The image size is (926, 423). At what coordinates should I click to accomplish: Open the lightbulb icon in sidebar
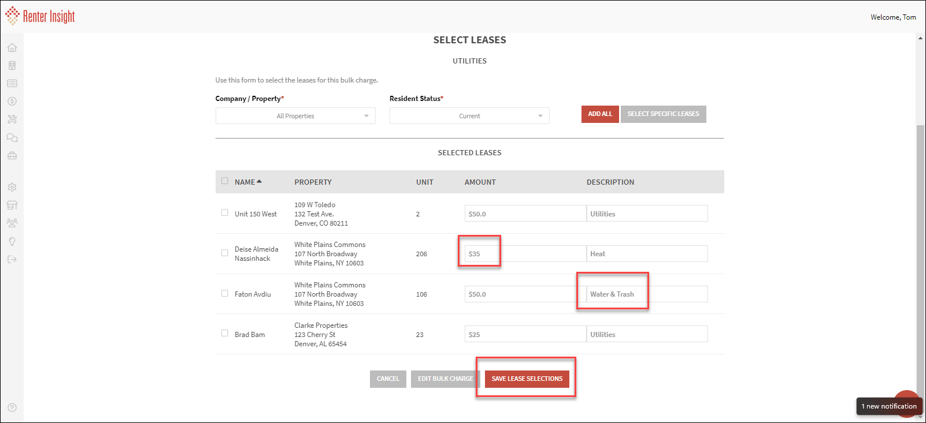tap(12, 241)
